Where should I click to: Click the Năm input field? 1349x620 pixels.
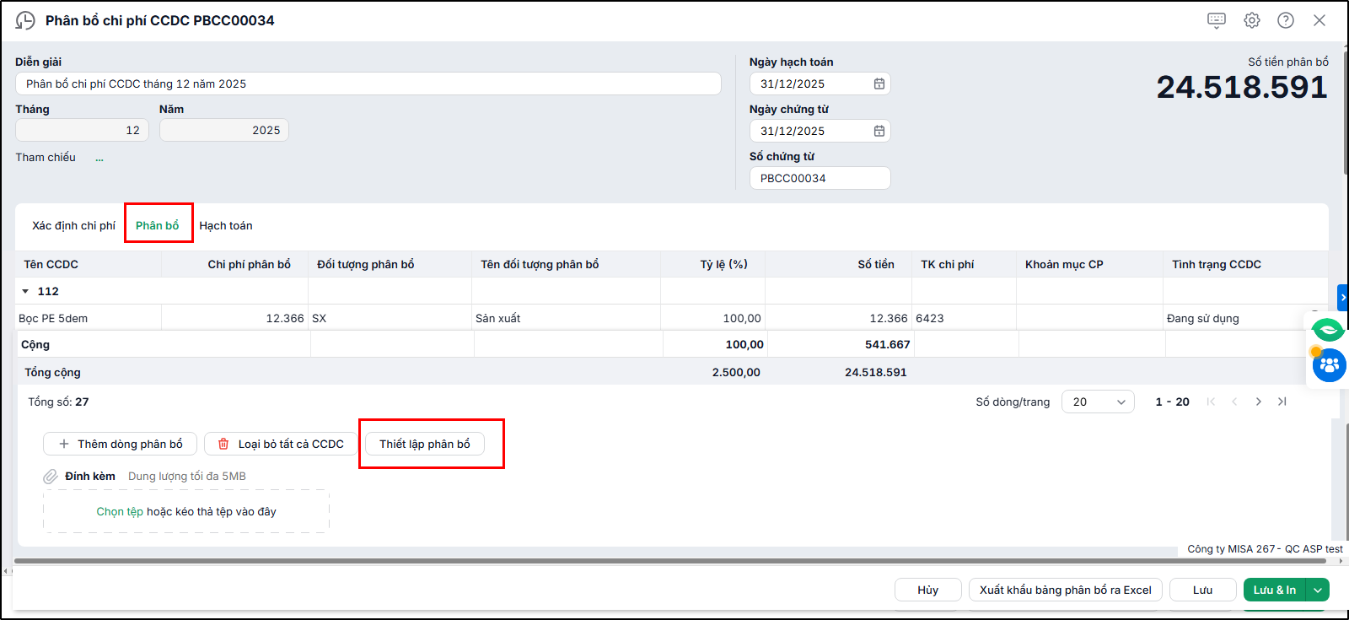(224, 130)
